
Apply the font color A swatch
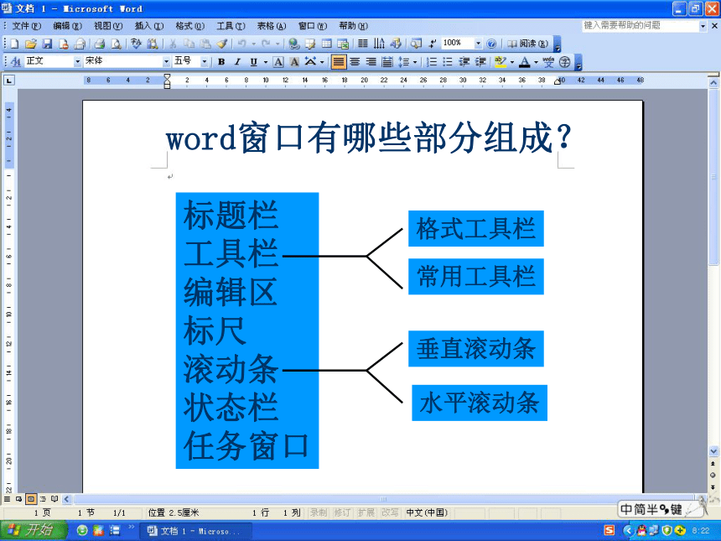pos(524,61)
